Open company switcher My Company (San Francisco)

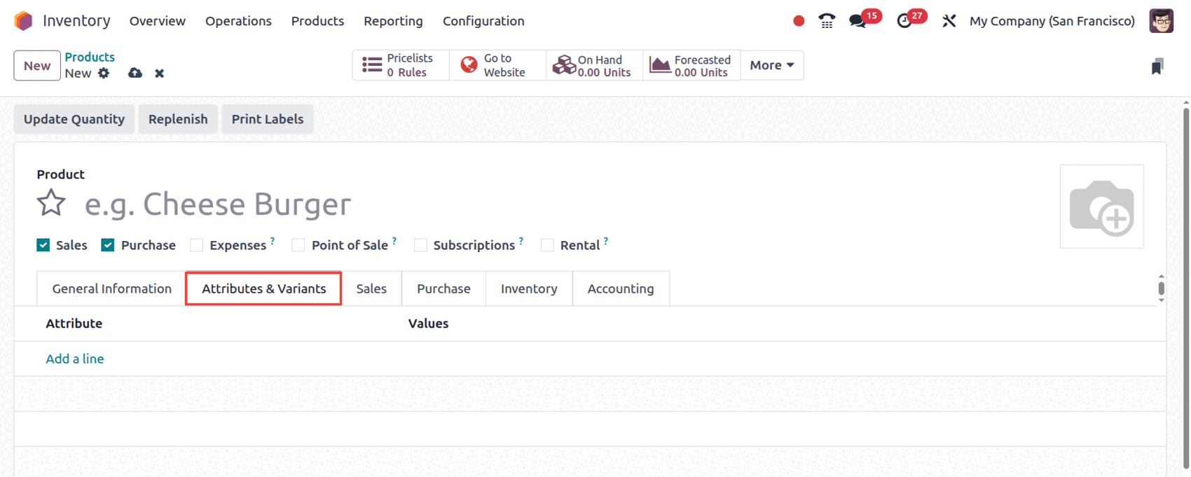[x=1052, y=21]
